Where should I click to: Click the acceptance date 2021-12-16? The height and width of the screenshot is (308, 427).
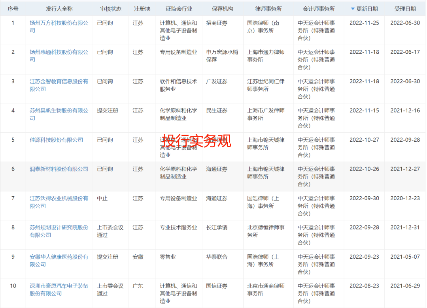pyautogui.click(x=405, y=111)
